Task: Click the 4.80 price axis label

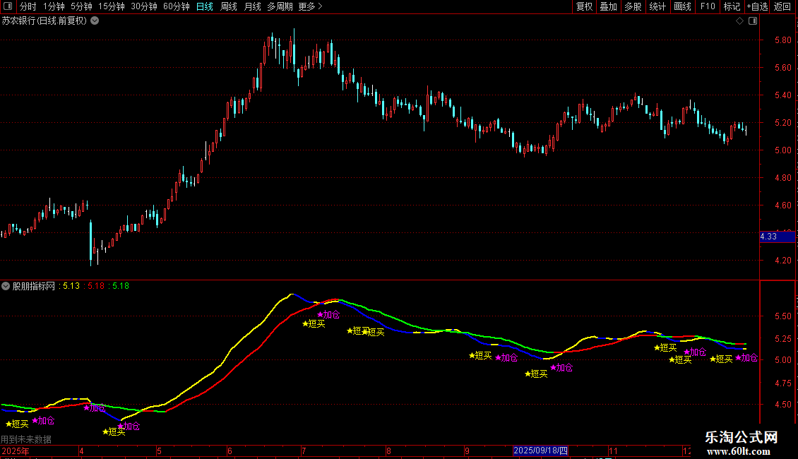Action: (782, 177)
